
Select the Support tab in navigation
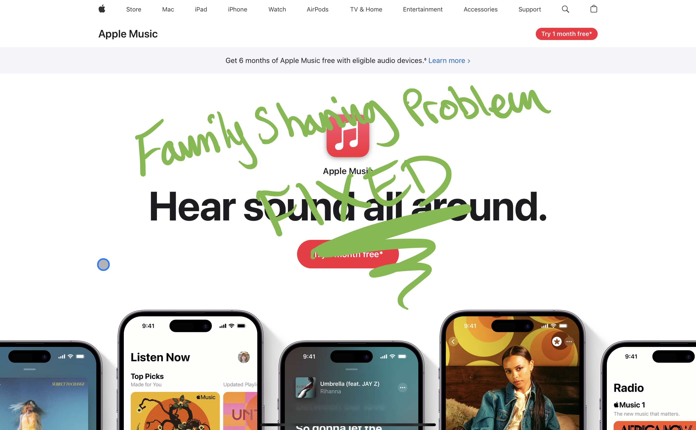(x=530, y=9)
